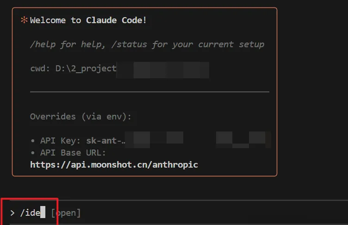Click the /ide command text in prompt
The width and height of the screenshot is (348, 225).
pyautogui.click(x=30, y=213)
